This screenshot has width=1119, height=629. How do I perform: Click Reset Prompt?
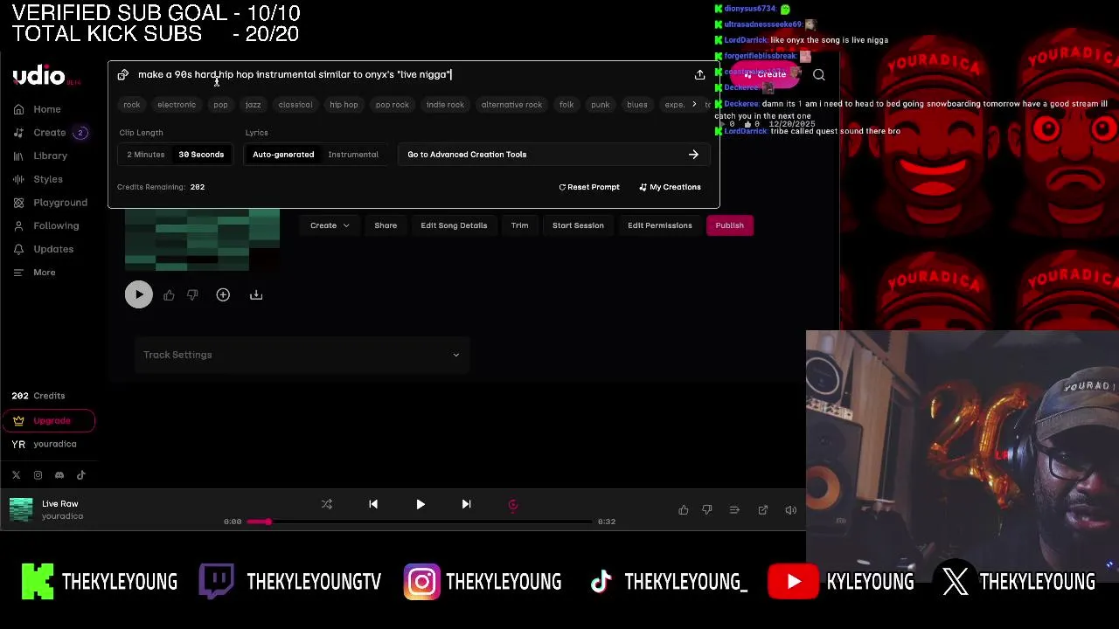(x=589, y=187)
